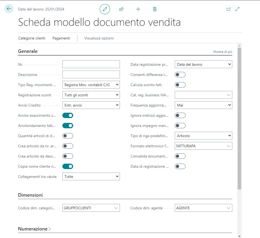
Task: Open page in new window icon
Action: click(229, 9)
